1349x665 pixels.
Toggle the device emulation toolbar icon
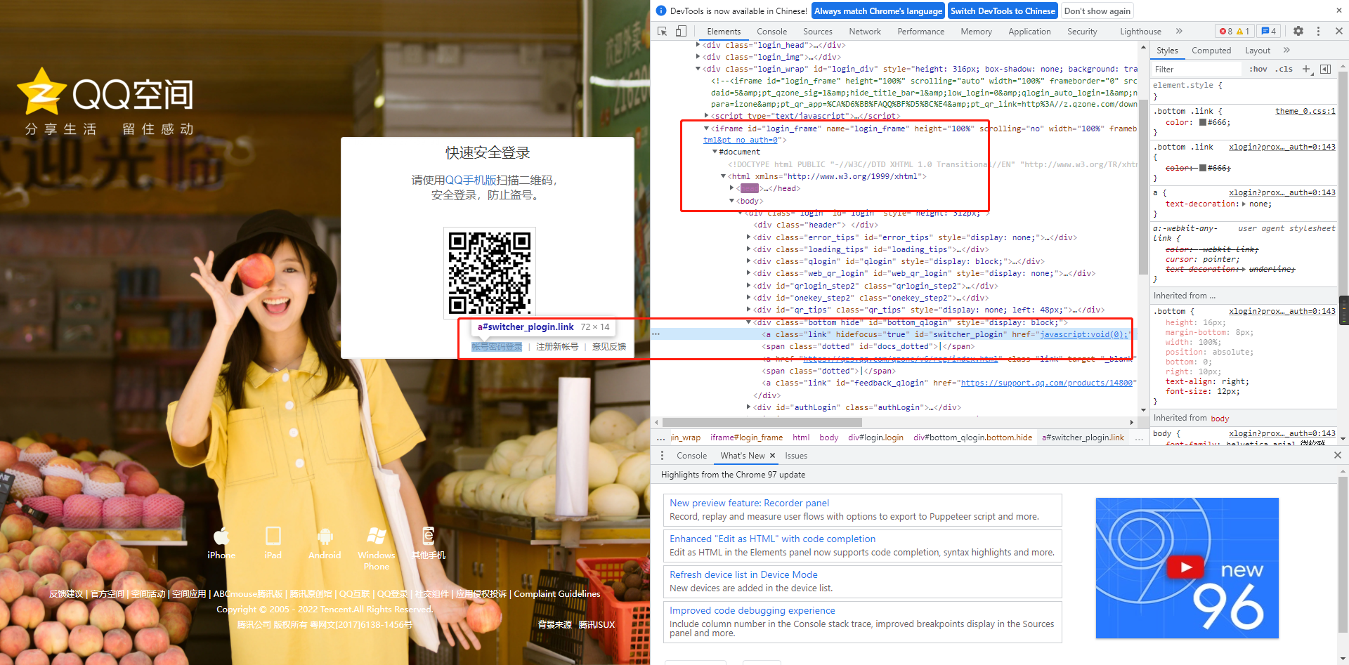click(x=680, y=31)
